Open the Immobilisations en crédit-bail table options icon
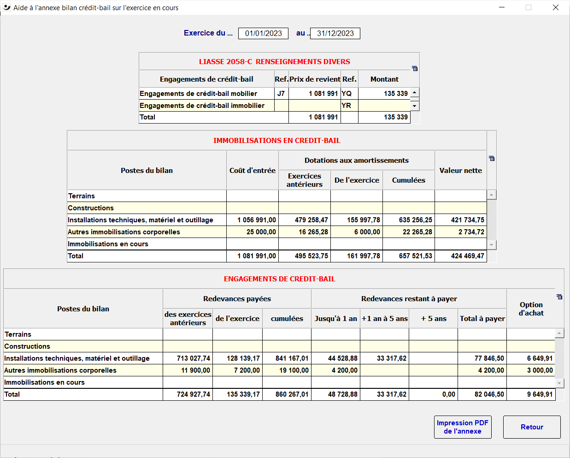The width and height of the screenshot is (570, 458). 492,158
